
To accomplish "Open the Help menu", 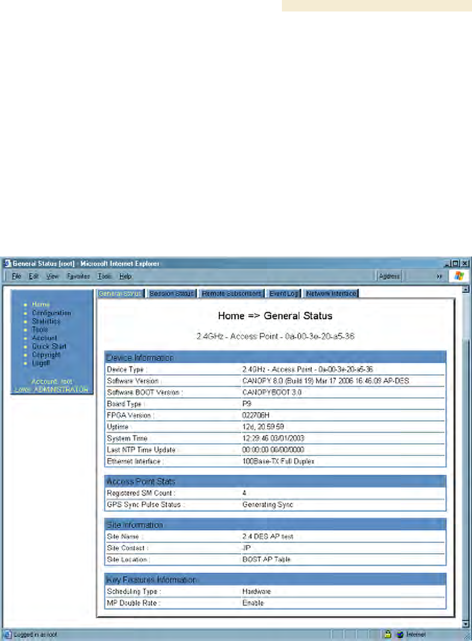I will tap(125, 276).
